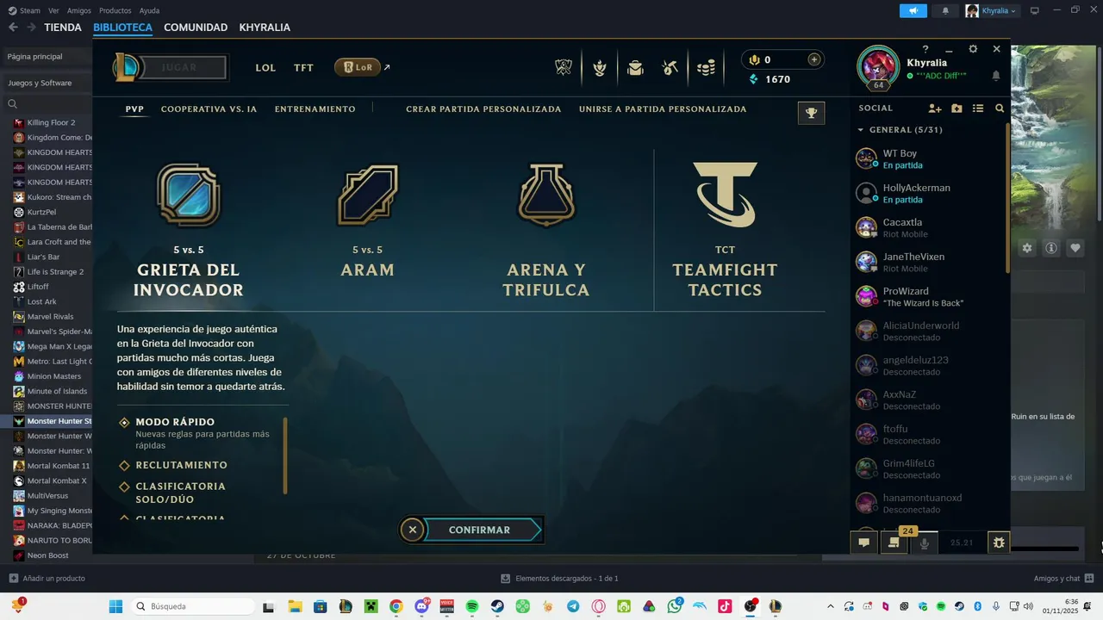Go to Steam COMUNIDAD tab
Screen dimensions: 1103x620
(x=196, y=28)
